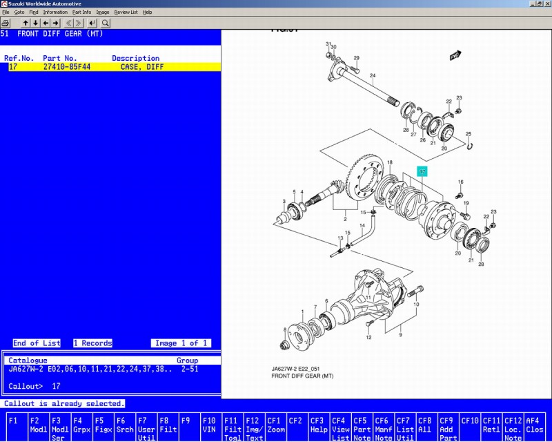Click the AF4 Clos button

[535, 427]
